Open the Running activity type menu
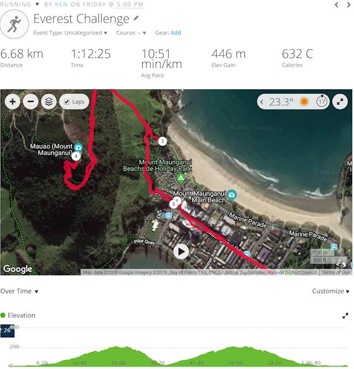Viewport: 354px width, 369px height. coord(19,4)
